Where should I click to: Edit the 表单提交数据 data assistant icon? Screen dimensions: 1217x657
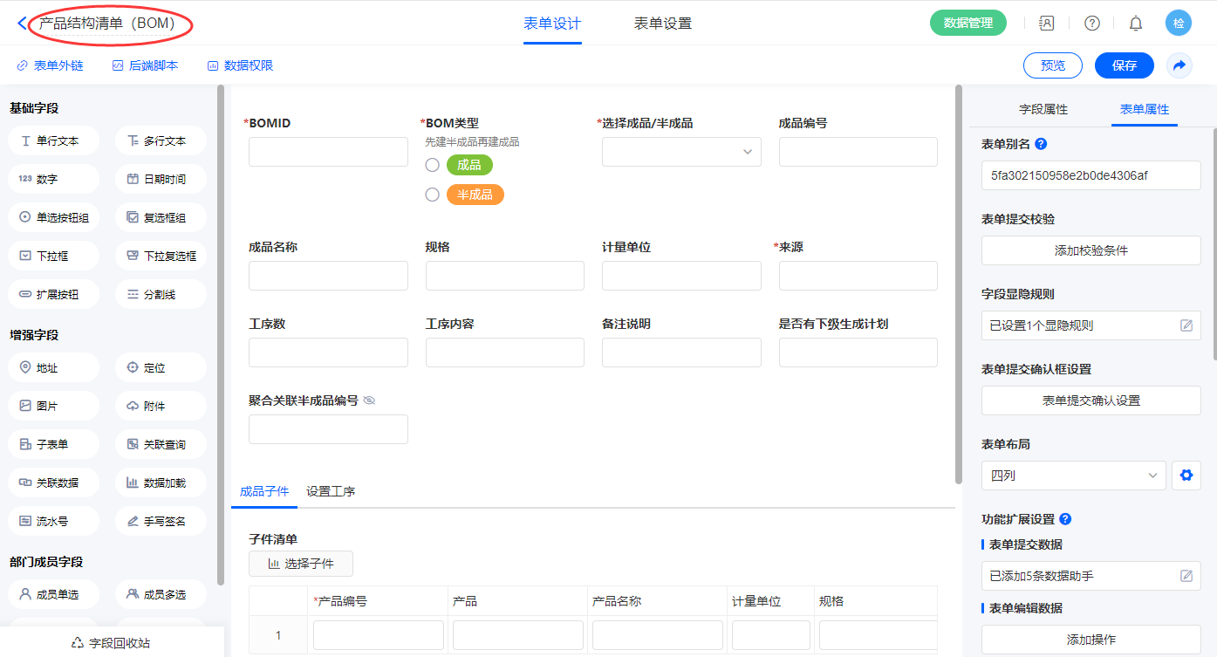1186,576
